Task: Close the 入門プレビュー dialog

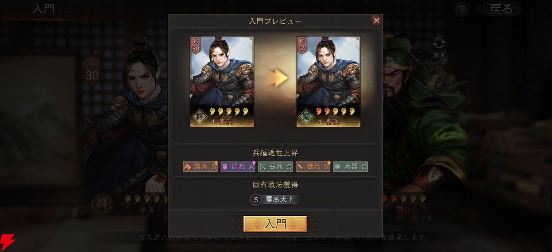Action: coord(376,20)
